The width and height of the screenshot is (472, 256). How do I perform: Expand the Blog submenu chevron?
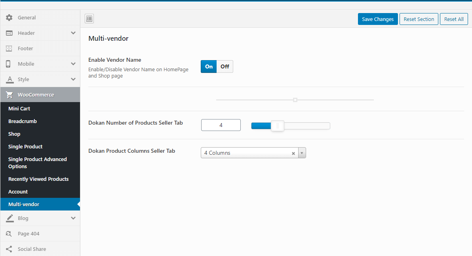click(x=73, y=218)
